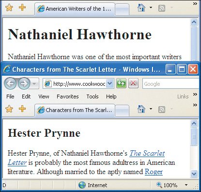Click Internet Explorer icon in front title bar
This screenshot has width=201, height=192.
pos(7,69)
